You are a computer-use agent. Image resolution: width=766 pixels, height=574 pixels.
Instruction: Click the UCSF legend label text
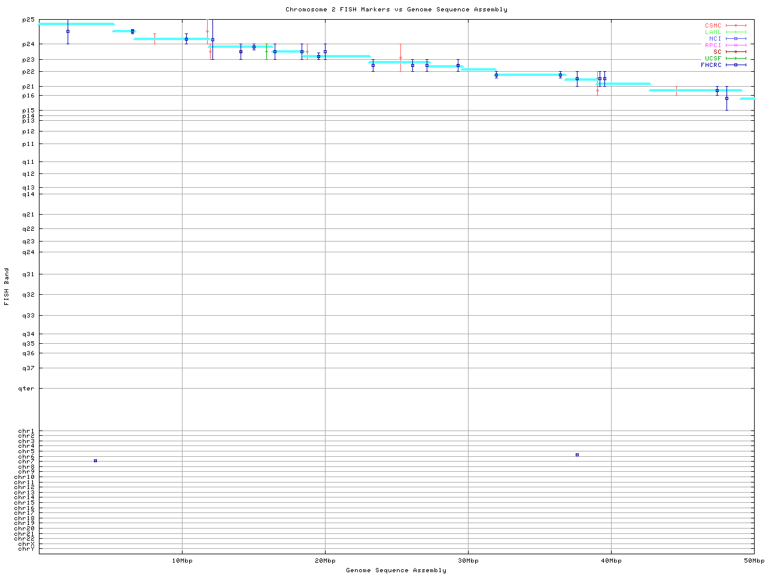713,59
